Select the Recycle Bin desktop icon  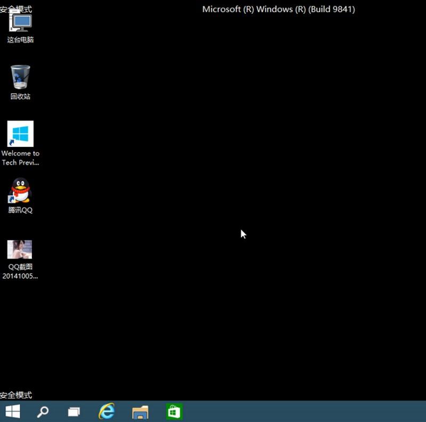(20, 77)
